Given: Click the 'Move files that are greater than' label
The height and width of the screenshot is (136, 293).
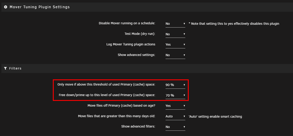Looking at the screenshot, I should point(117,116).
